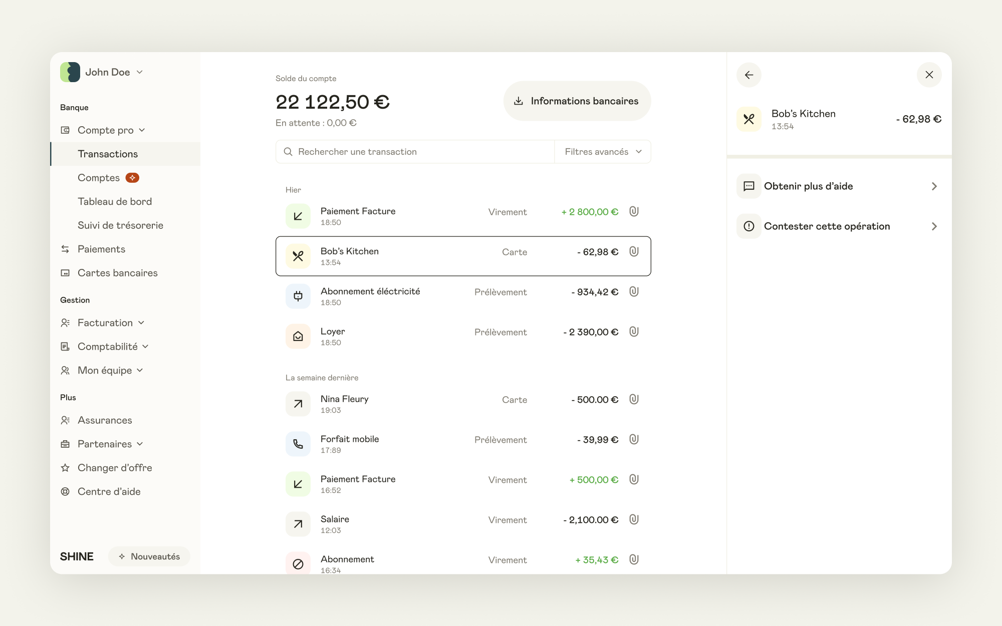Click attachment paperclip on Forfait mobile row
Screen dimensions: 1002x626
coord(634,439)
